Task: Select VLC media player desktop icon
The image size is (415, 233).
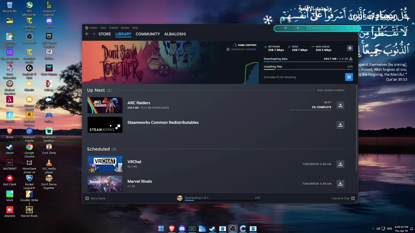Action: pos(49,166)
